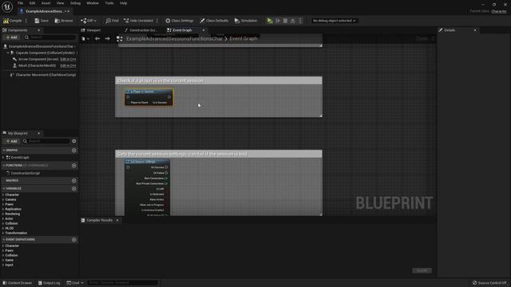Add a new macro with the plus icon
Viewport: 511px width, 287px height.
[74, 181]
